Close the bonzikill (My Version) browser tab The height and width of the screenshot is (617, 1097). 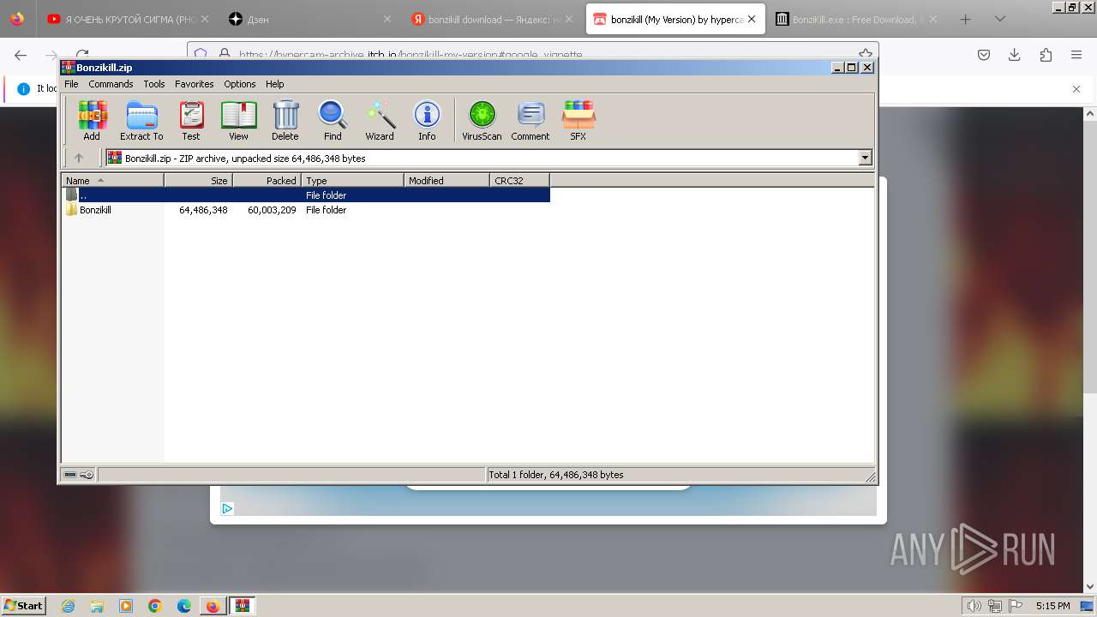[x=752, y=19]
